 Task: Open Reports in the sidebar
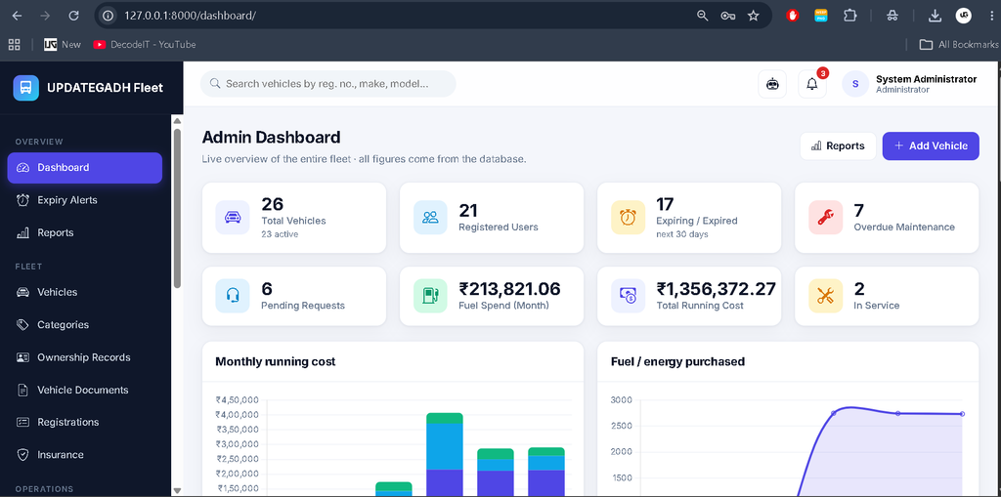point(85,232)
